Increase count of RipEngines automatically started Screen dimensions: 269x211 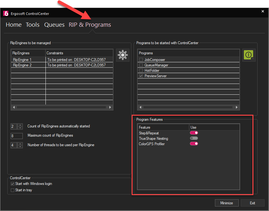click(x=20, y=125)
